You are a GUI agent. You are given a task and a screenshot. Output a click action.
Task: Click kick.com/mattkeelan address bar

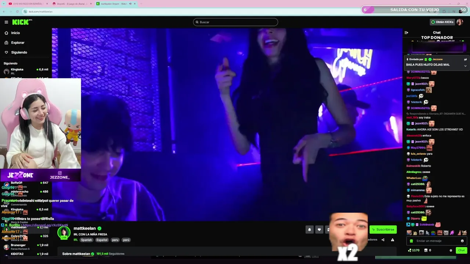click(40, 11)
